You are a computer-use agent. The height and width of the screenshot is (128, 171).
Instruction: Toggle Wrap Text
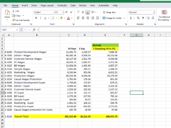[x=109, y=12]
